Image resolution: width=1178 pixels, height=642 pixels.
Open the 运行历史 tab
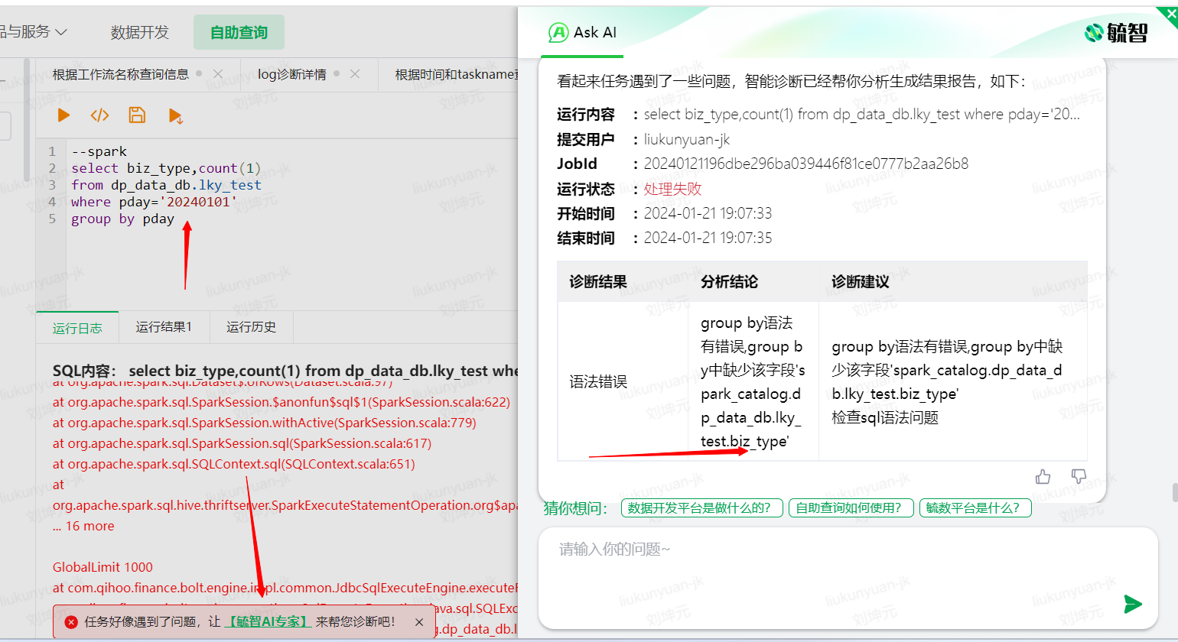251,327
